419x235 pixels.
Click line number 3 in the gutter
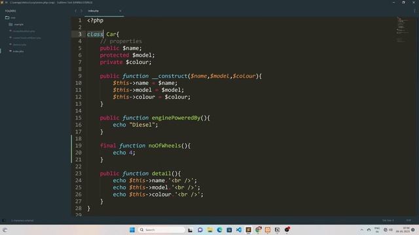tap(80, 34)
